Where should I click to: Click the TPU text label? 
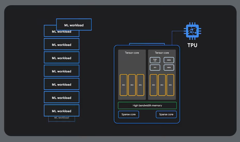point(192,45)
